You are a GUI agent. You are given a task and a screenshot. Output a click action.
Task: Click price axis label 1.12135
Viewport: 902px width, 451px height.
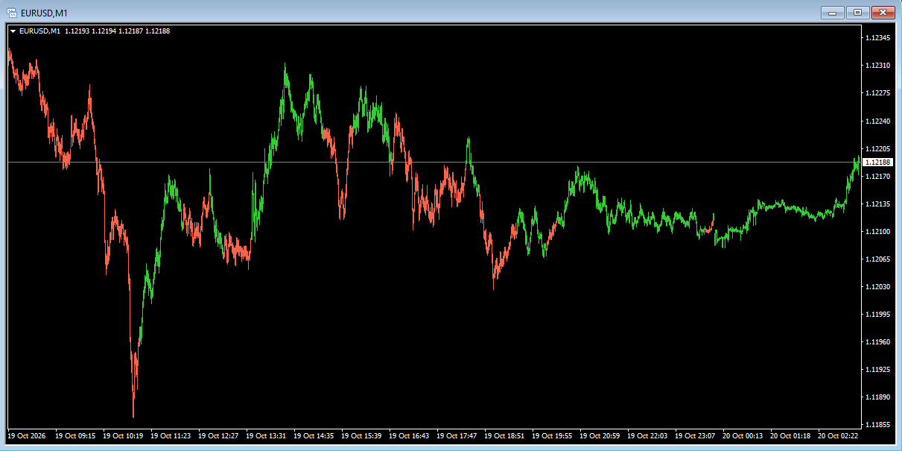(877, 204)
